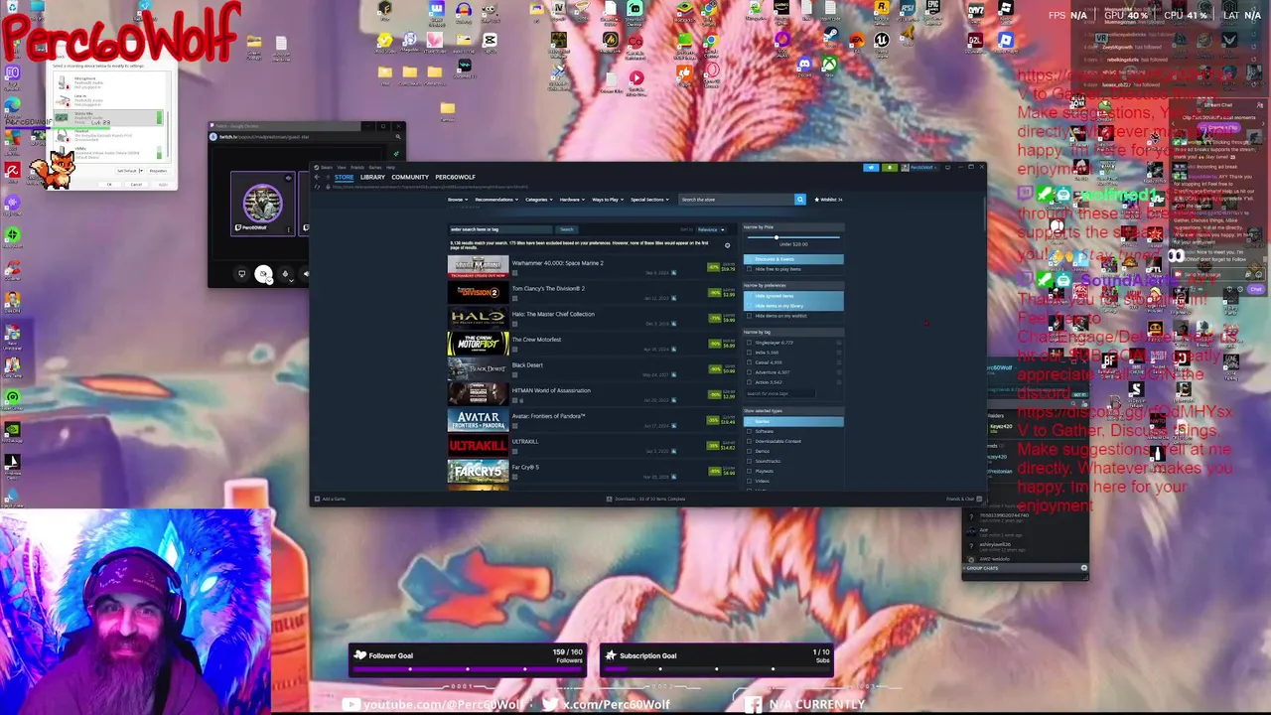Open Steam's View menu
The image size is (1271, 715).
coord(342,167)
